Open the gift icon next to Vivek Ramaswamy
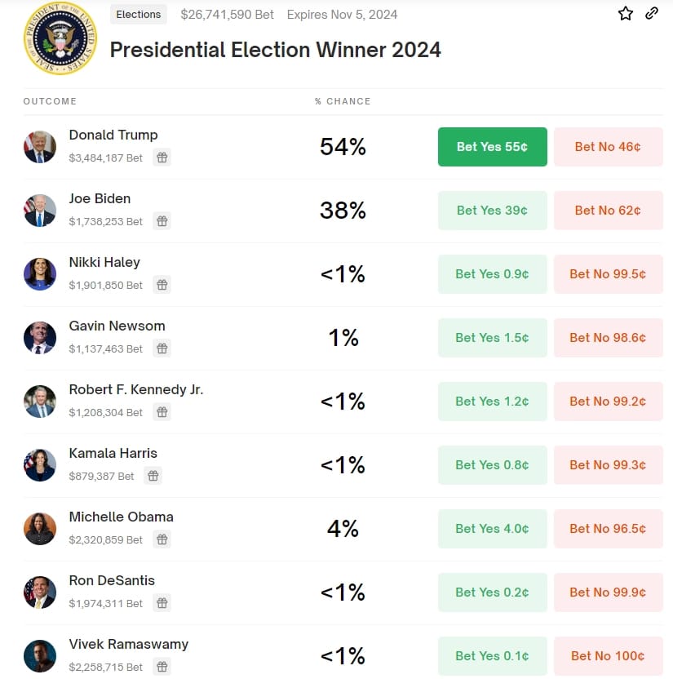Viewport: 673px width, 679px height. [x=162, y=667]
